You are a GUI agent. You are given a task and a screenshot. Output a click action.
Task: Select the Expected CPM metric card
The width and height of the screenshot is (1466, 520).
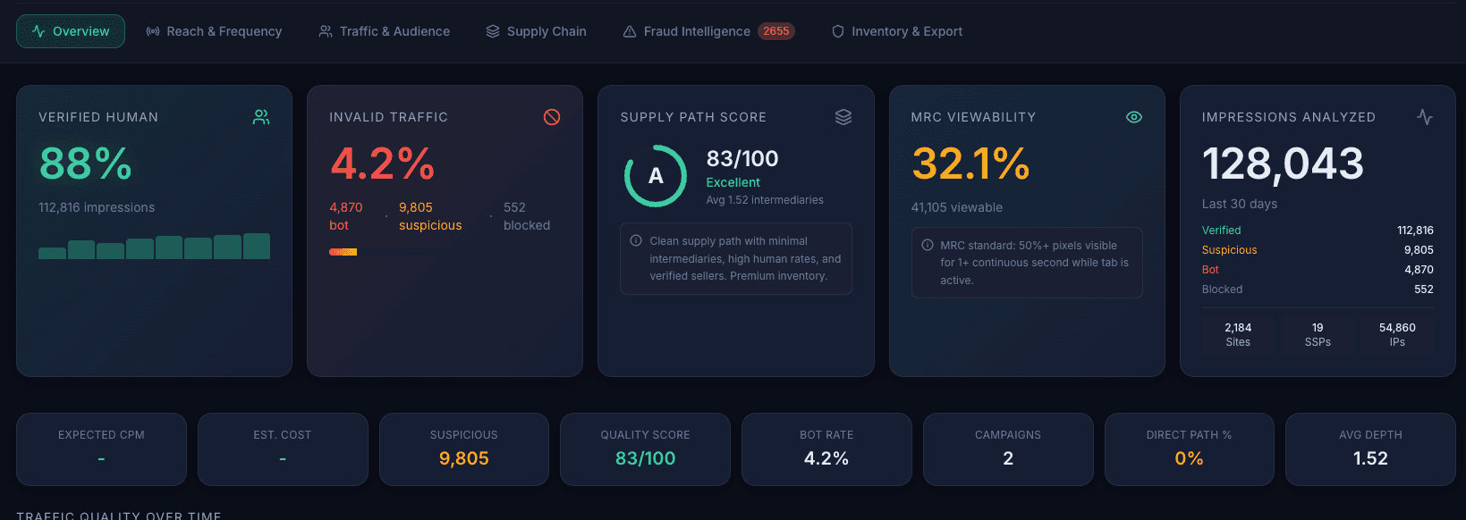101,449
